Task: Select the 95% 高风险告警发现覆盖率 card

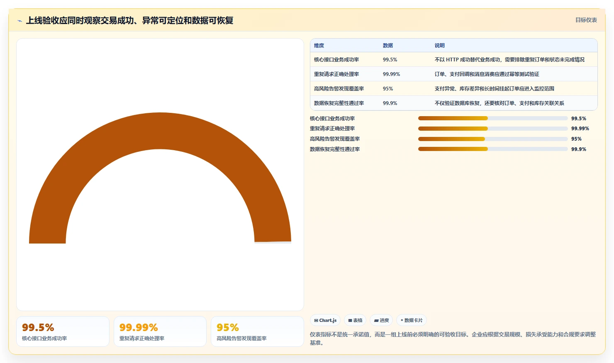Action: (x=257, y=331)
